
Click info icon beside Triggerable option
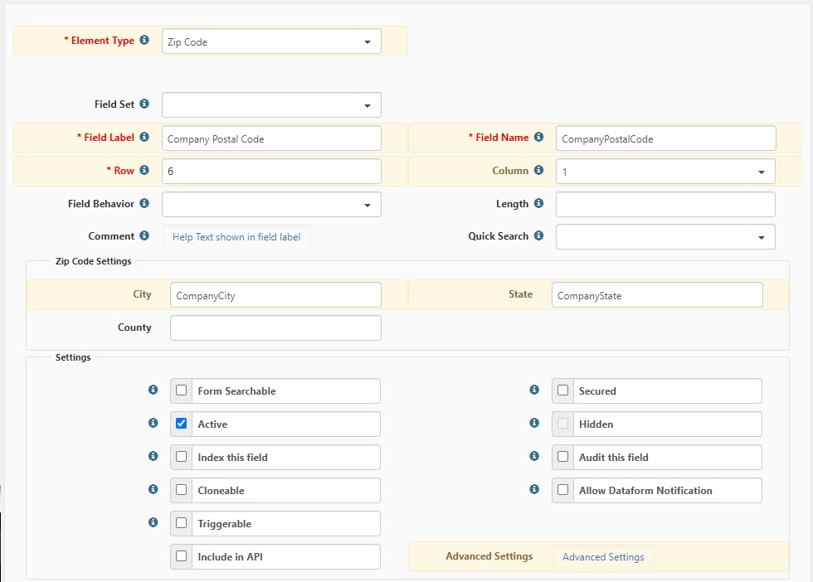(153, 523)
